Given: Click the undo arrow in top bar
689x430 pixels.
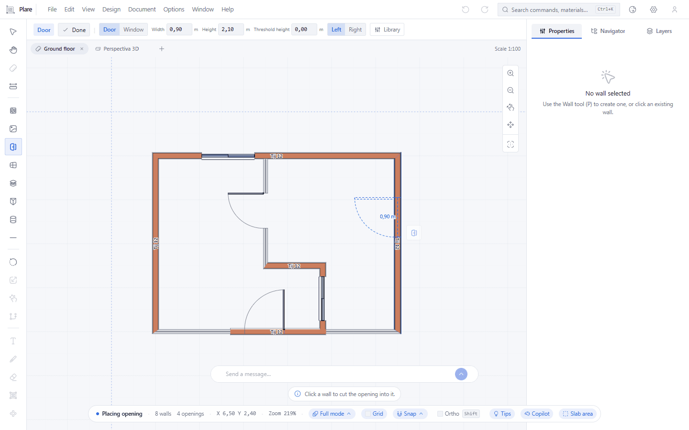Looking at the screenshot, I should [x=466, y=10].
